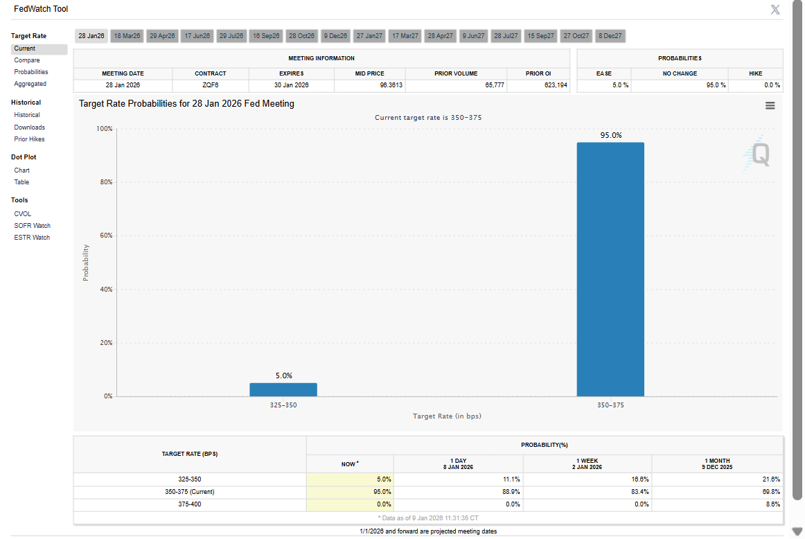Open the Probabilities page
The image size is (805, 539).
pyautogui.click(x=30, y=71)
